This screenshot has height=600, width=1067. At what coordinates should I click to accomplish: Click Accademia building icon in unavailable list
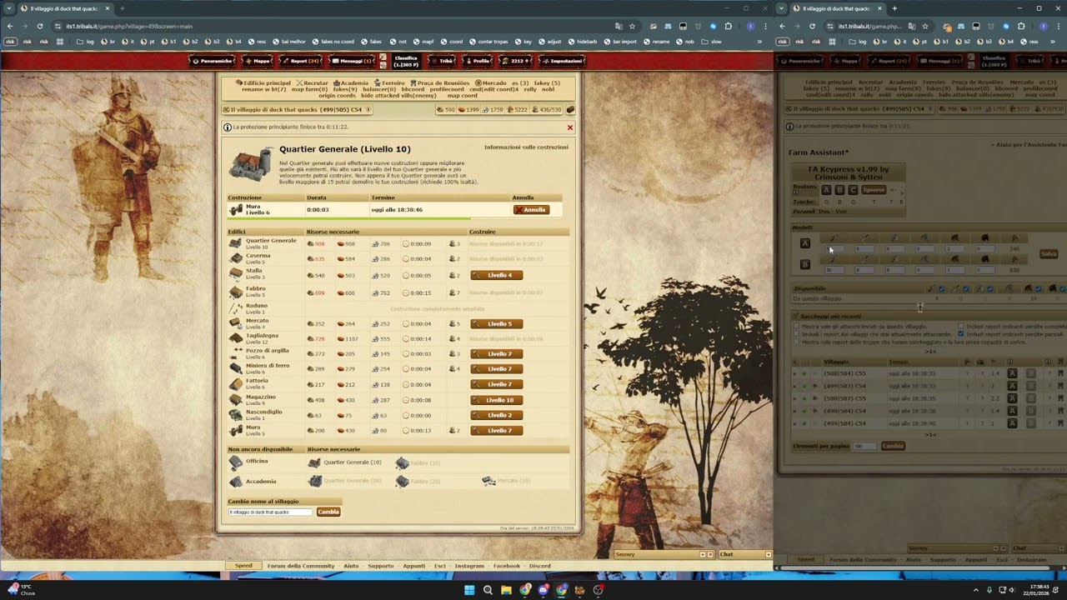tap(236, 482)
